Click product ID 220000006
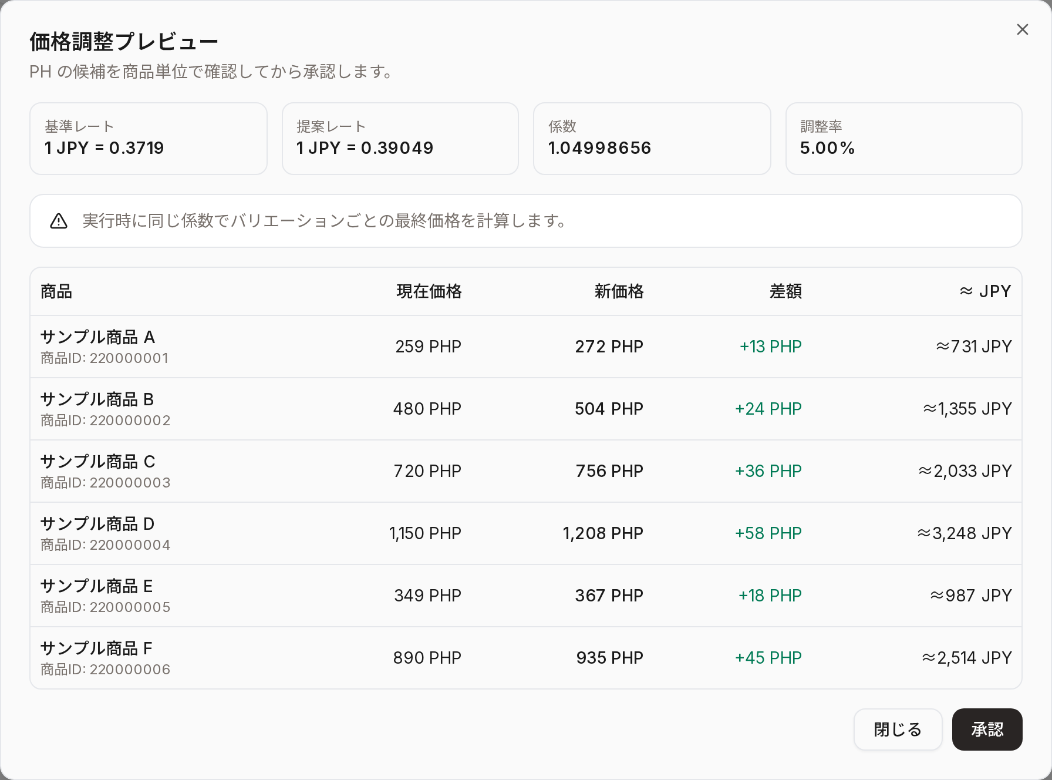The image size is (1052, 780). click(x=105, y=670)
